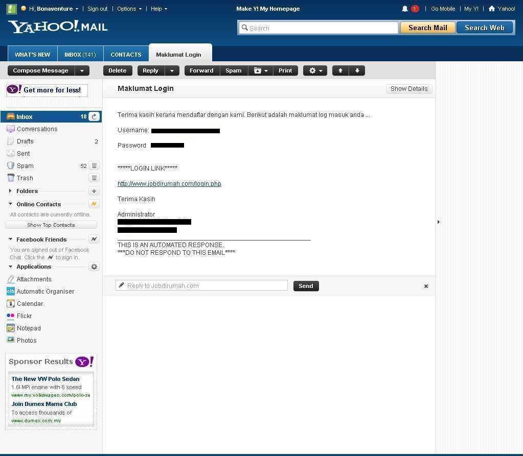The width and height of the screenshot is (523, 456).
Task: Switch to the WHAT'S NEW tab
Action: [32, 54]
